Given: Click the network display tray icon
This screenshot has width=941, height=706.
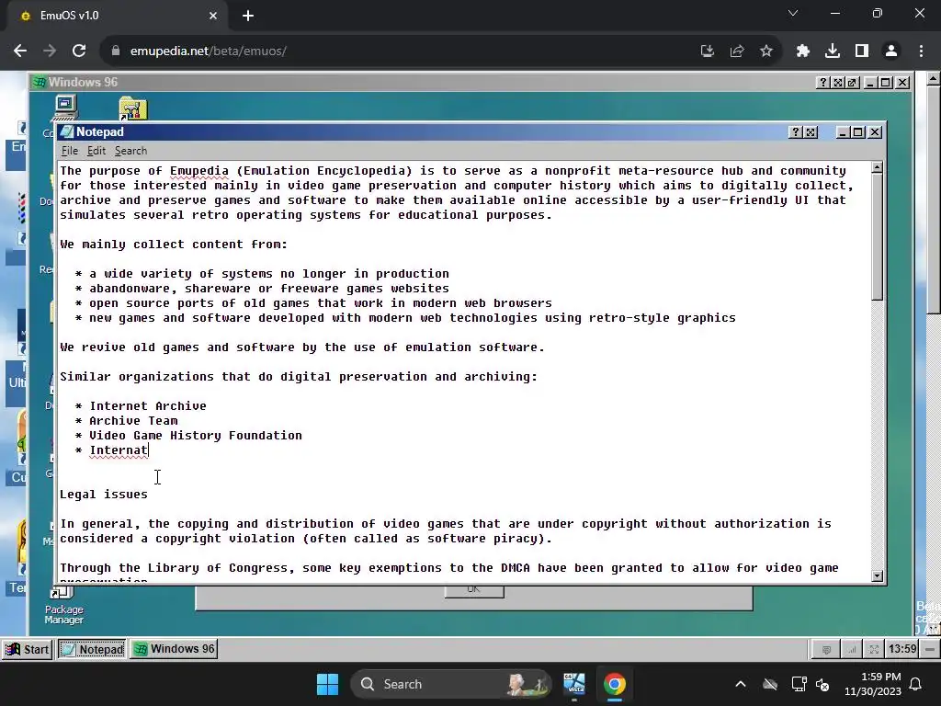Looking at the screenshot, I should click(799, 684).
